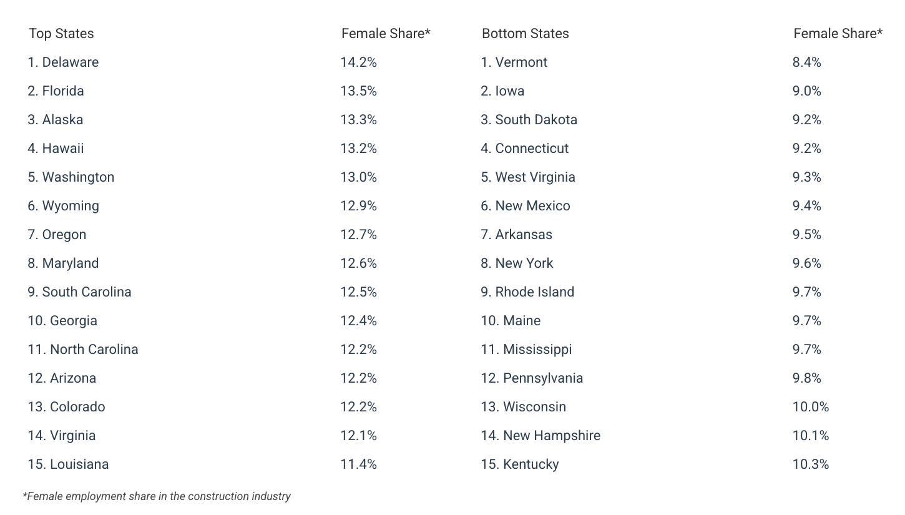The height and width of the screenshot is (515, 905).
Task: Select North Carolina in the list
Action: [x=83, y=350]
